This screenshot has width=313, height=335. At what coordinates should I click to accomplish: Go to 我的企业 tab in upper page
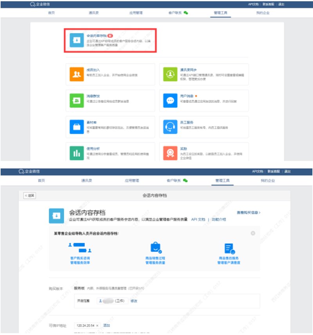(x=263, y=13)
